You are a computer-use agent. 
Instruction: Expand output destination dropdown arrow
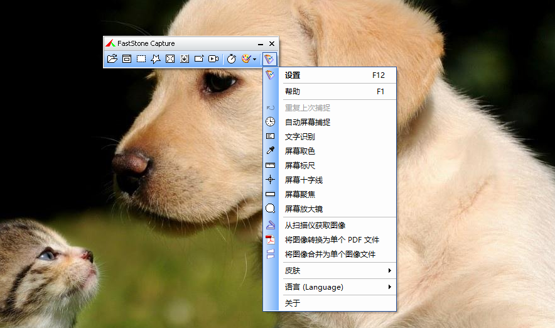[x=254, y=59]
